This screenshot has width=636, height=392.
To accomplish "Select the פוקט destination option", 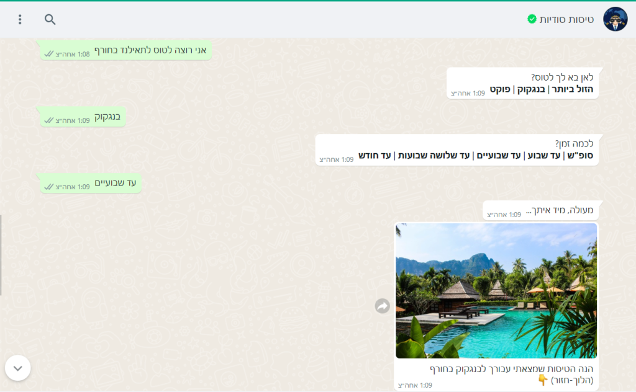I will (500, 89).
